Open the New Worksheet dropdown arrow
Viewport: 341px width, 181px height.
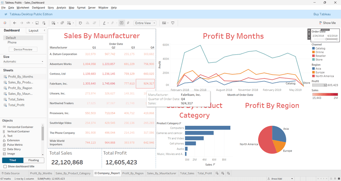(x=58, y=23)
